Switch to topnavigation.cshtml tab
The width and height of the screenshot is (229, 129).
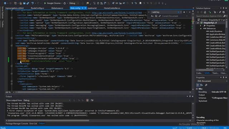tap(14, 8)
